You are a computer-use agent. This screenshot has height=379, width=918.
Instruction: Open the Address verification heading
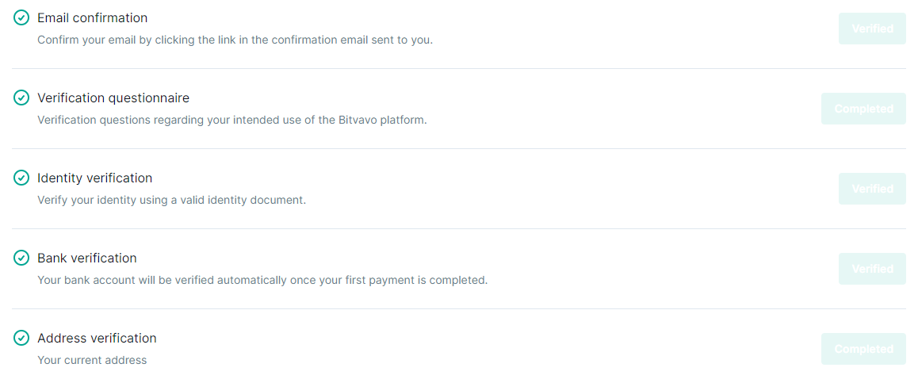pos(98,339)
